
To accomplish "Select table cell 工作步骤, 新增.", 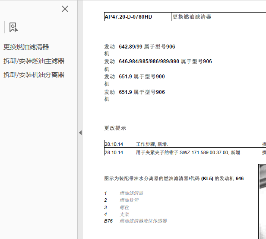I will coord(198,144).
